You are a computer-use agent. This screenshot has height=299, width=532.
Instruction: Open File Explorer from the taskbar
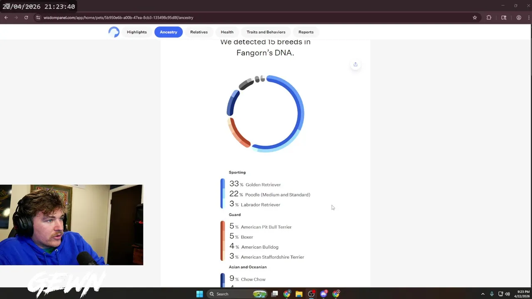[299, 294]
